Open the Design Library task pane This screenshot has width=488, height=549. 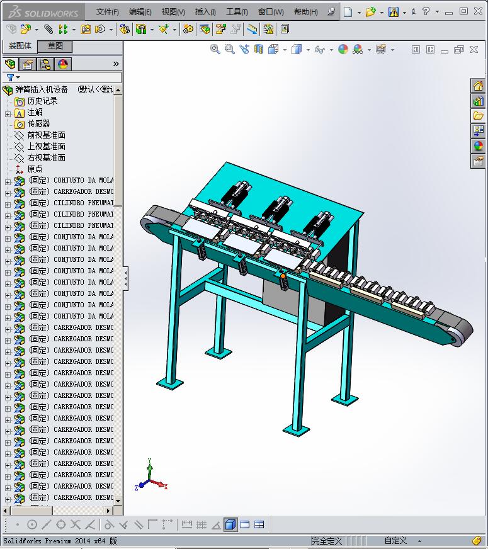coord(478,101)
